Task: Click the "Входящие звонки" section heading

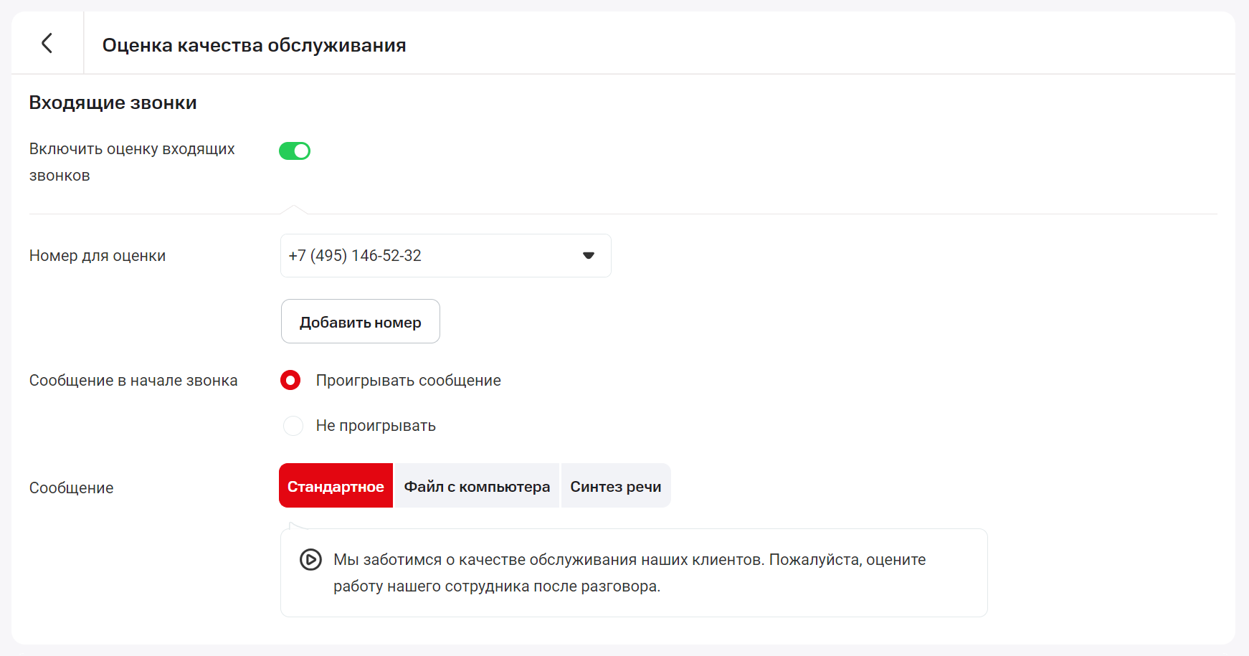Action: [113, 103]
